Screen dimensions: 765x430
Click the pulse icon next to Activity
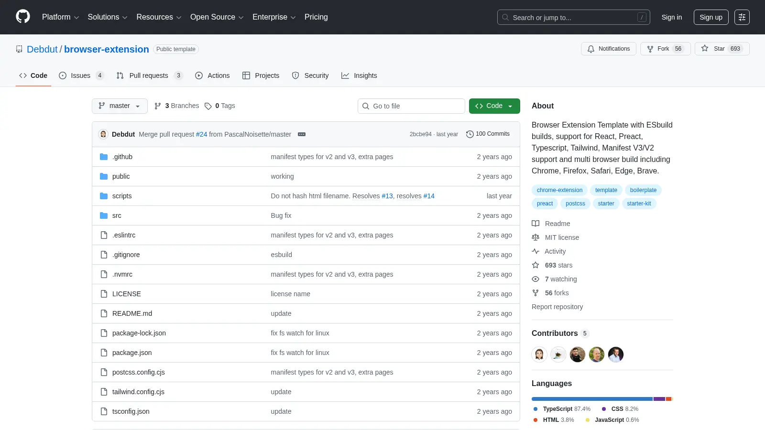tap(535, 251)
